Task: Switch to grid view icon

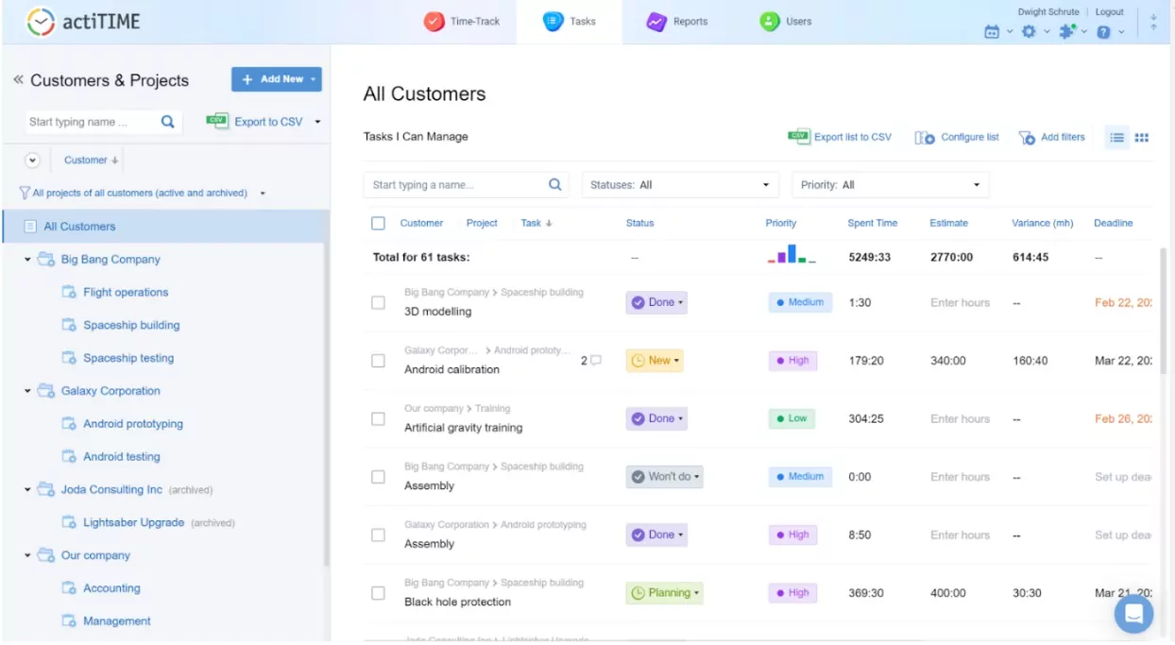Action: pyautogui.click(x=1142, y=138)
